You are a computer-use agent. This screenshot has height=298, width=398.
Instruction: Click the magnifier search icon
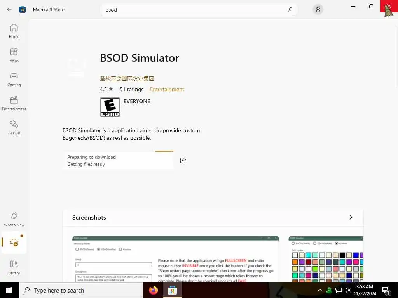[290, 10]
